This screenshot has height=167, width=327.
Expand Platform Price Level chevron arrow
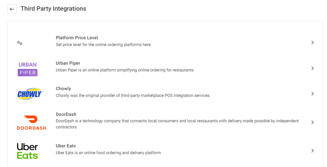[312, 42]
